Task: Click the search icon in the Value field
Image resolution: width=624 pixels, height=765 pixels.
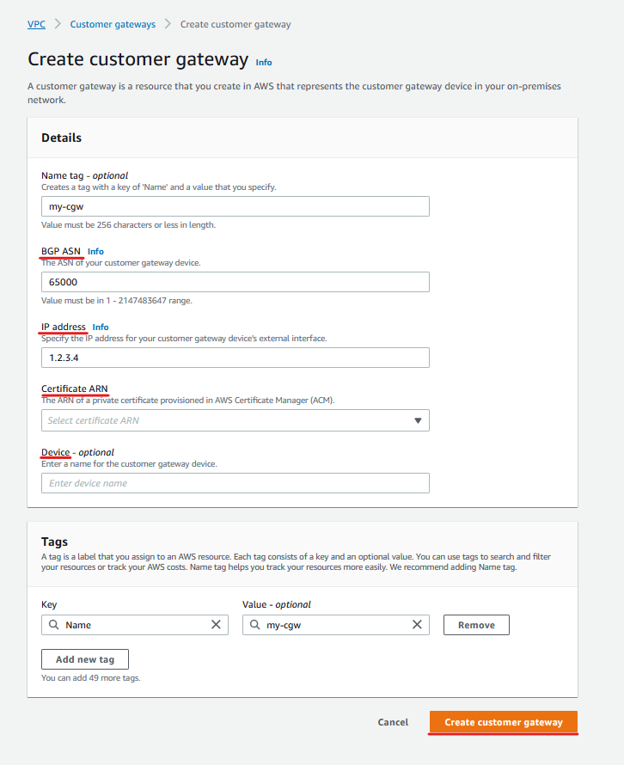Action: pyautogui.click(x=254, y=625)
